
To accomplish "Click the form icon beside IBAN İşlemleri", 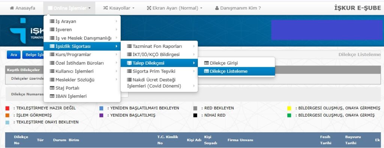I will click(x=52, y=96).
